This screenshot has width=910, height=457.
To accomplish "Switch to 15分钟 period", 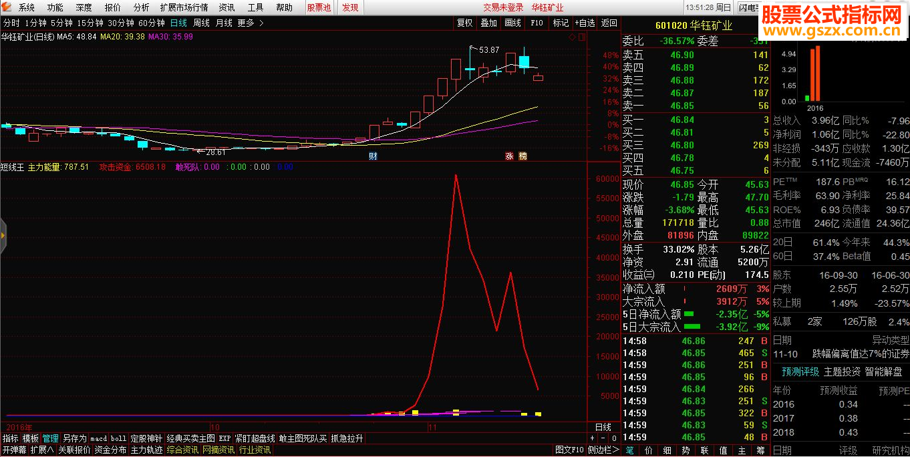I will pyautogui.click(x=90, y=23).
